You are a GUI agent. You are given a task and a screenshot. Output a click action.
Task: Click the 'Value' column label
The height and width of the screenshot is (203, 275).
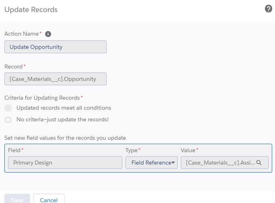point(188,150)
